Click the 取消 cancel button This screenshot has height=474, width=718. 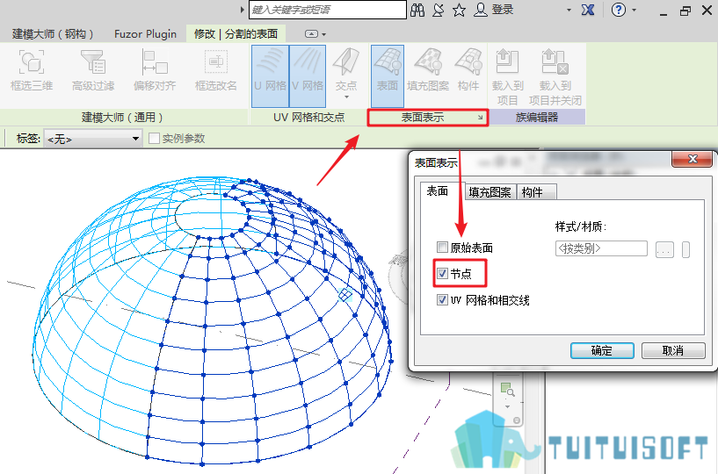[x=673, y=351]
